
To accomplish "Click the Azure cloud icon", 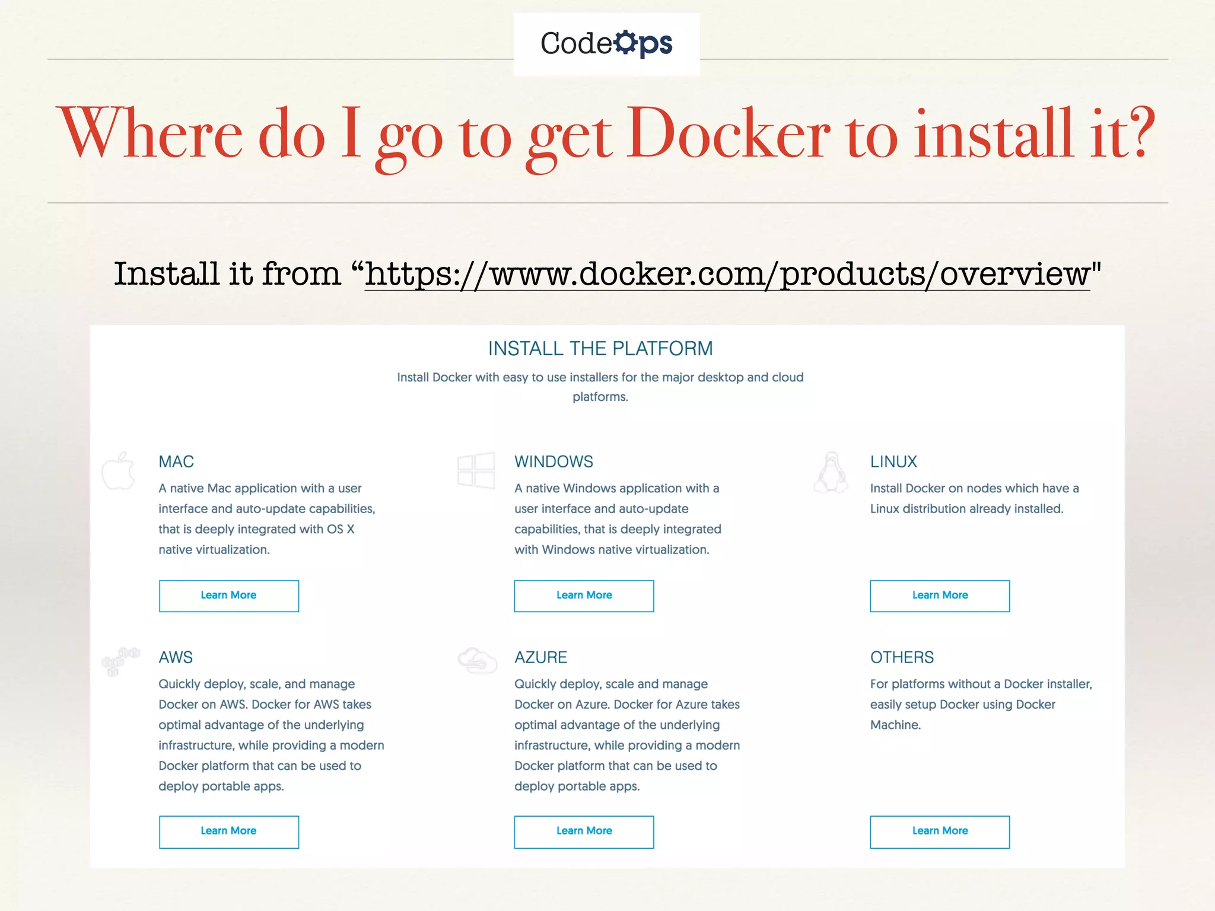I will [477, 660].
